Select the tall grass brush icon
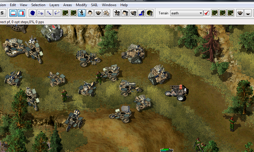 [240, 13]
